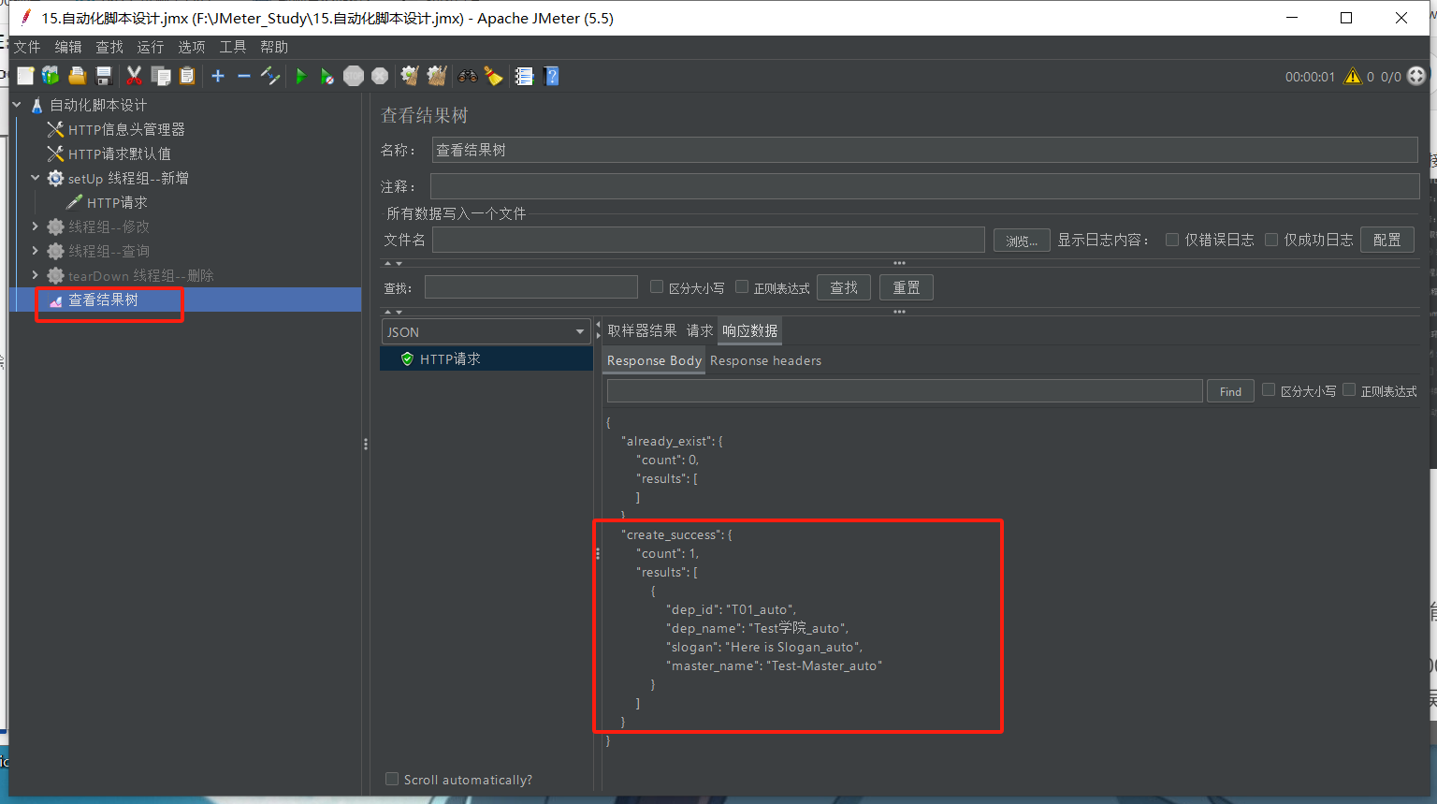Open function helper list icon
The image size is (1437, 804).
525,76
